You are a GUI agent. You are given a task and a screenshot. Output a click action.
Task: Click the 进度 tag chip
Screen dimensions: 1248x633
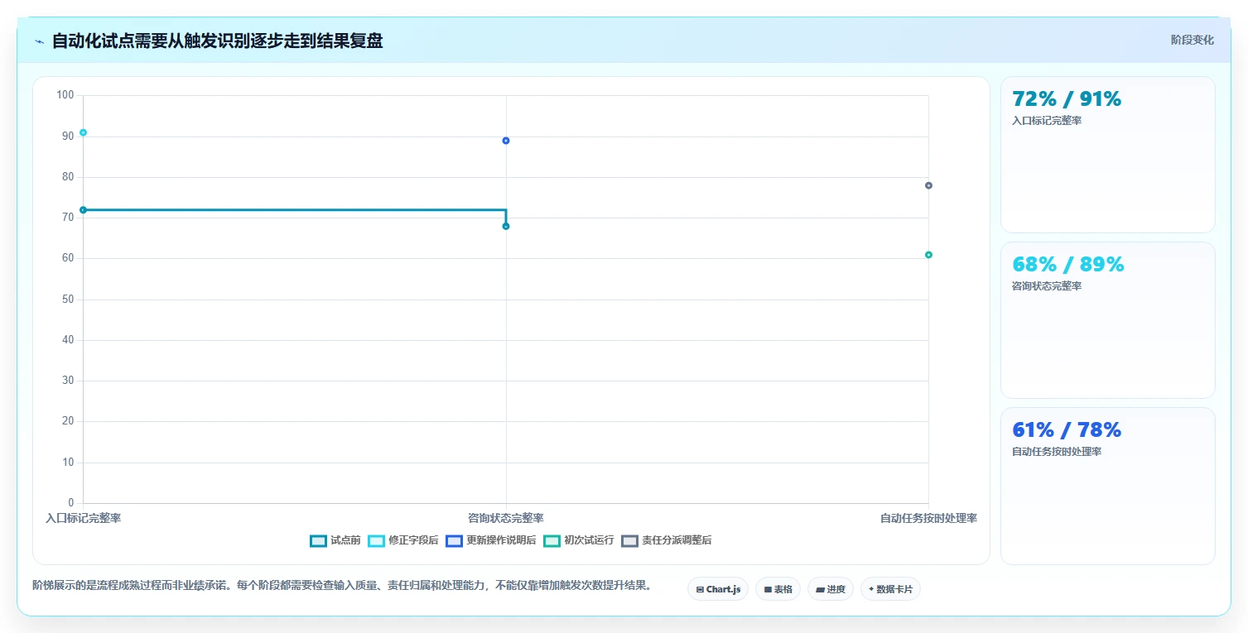[x=831, y=589]
